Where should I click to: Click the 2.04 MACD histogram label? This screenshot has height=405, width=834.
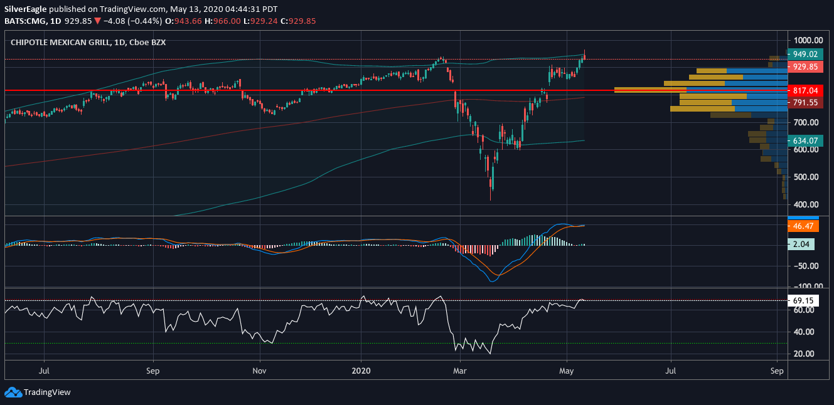tap(802, 245)
